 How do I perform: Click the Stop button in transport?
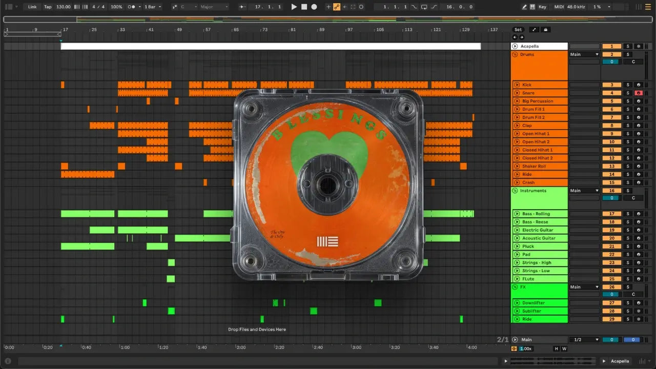point(304,7)
